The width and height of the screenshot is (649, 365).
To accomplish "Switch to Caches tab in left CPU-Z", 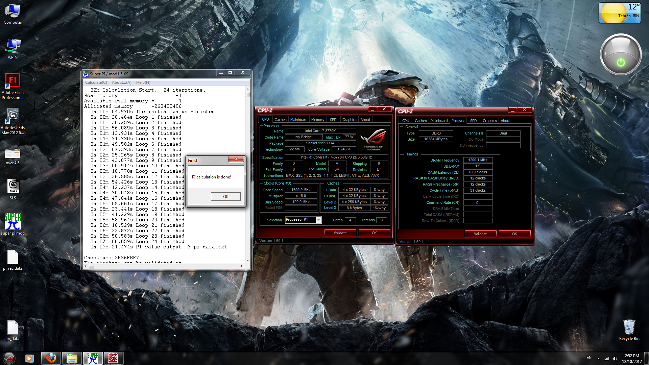I will (280, 120).
